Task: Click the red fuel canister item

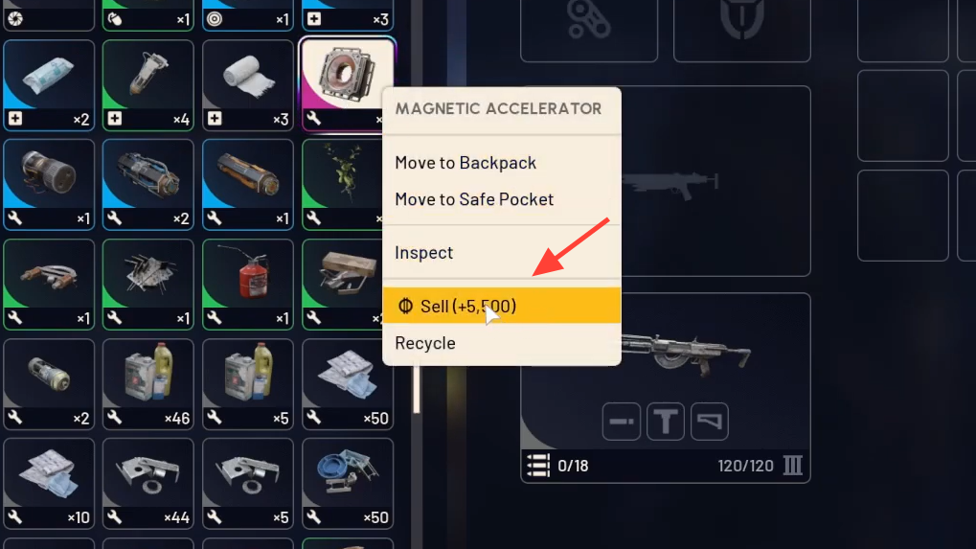Action: coord(248,285)
